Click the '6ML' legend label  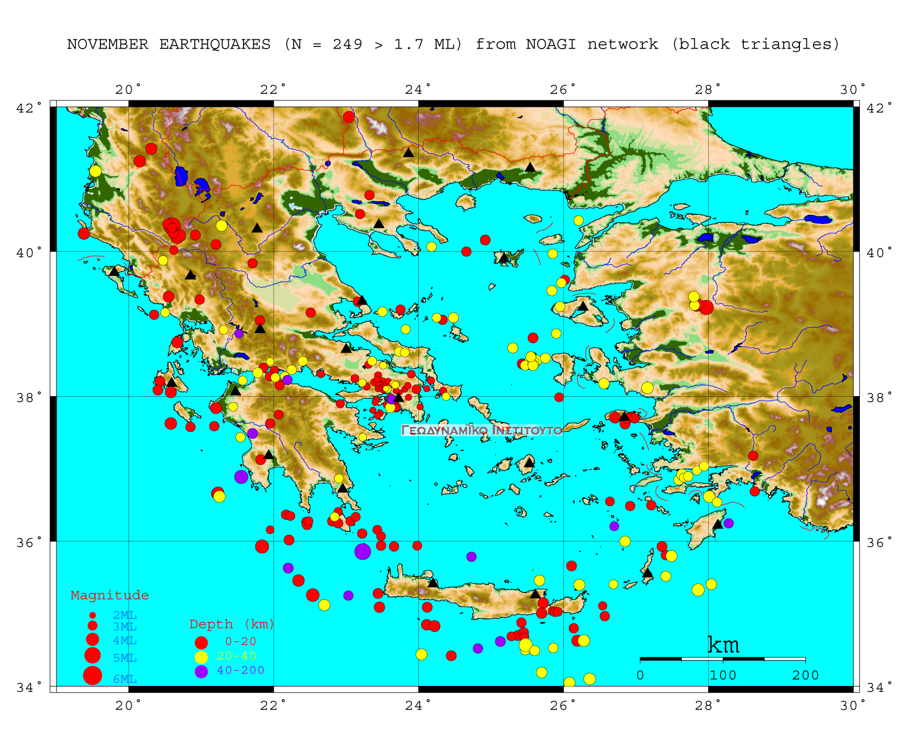tap(125, 679)
